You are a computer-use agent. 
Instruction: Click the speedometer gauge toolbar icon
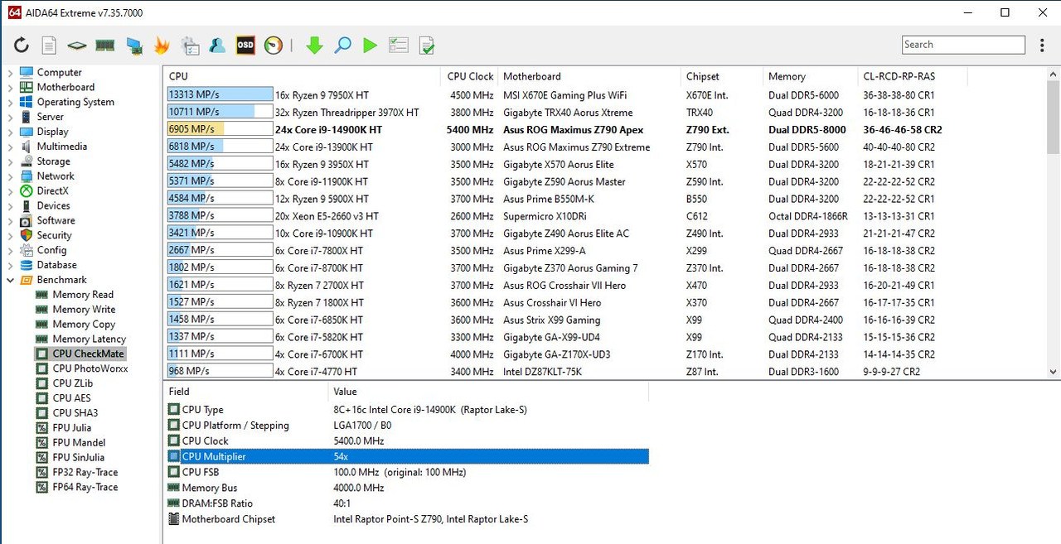[x=274, y=46]
